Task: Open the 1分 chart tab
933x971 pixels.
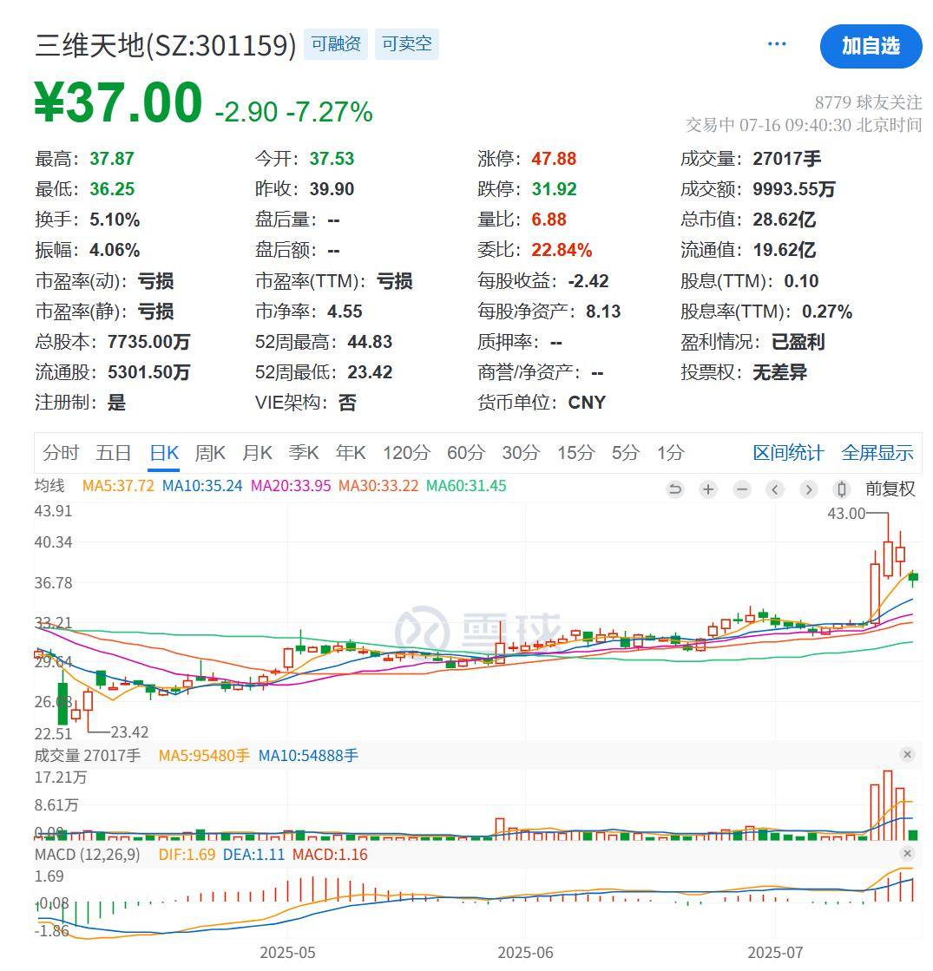Action: click(671, 453)
